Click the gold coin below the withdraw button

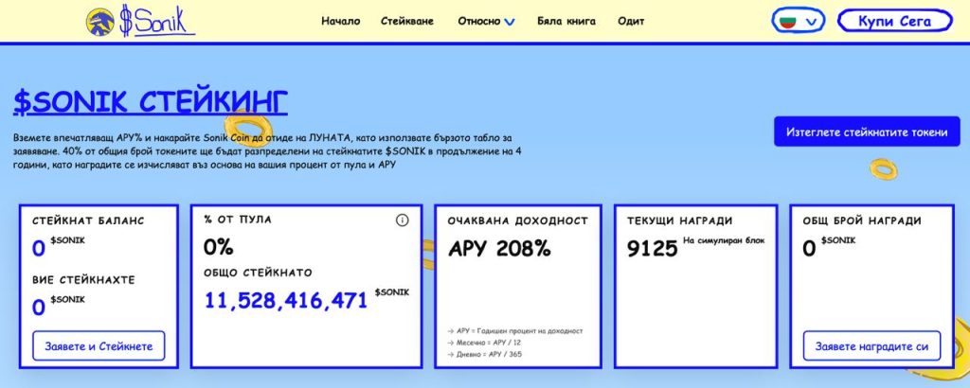point(882,170)
